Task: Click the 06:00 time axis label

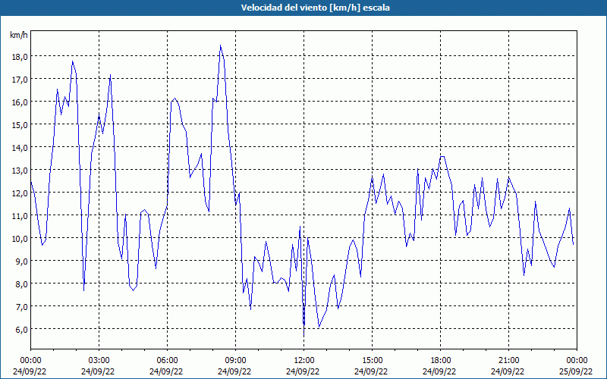Action: tap(167, 361)
